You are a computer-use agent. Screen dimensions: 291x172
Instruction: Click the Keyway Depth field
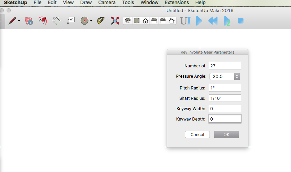(x=225, y=119)
